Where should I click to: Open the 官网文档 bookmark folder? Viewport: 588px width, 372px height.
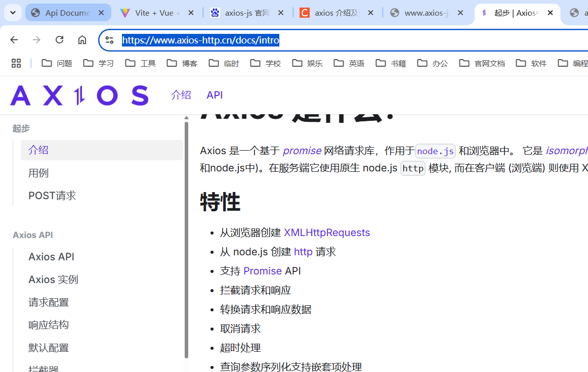(482, 63)
